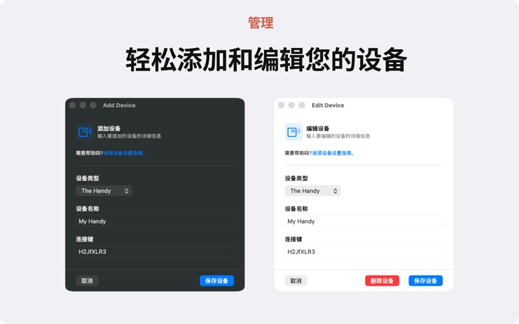Click the connection key field in Add Device

point(154,251)
